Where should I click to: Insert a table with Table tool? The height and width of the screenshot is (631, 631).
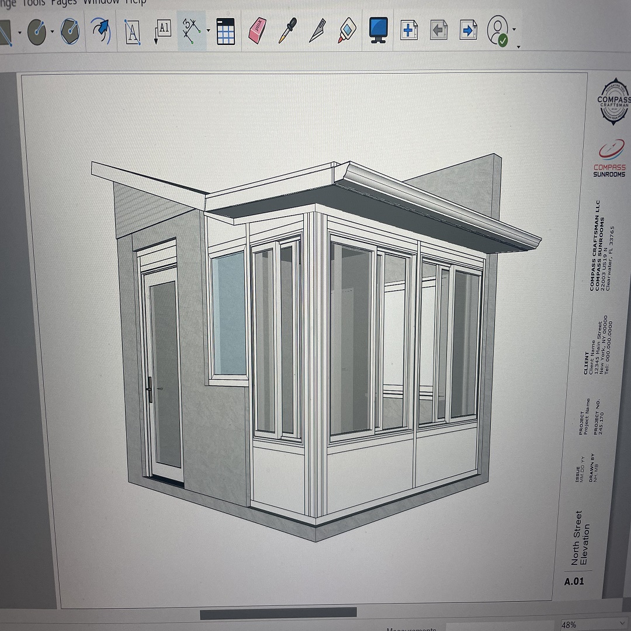225,31
